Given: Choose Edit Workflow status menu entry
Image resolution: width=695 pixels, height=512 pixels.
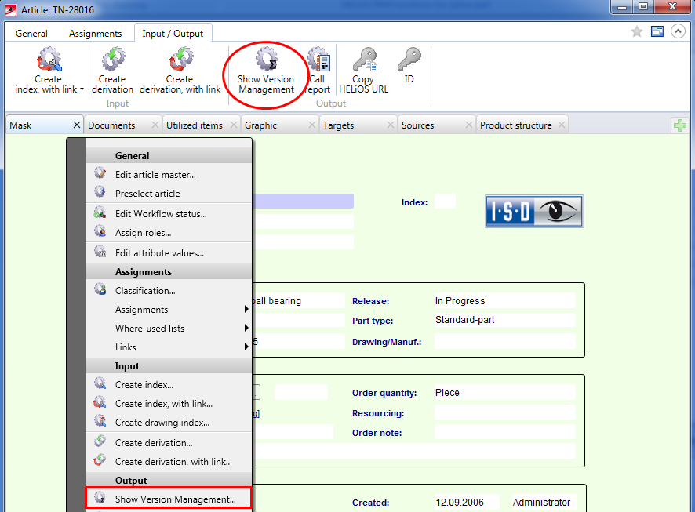Looking at the screenshot, I should pyautogui.click(x=161, y=214).
